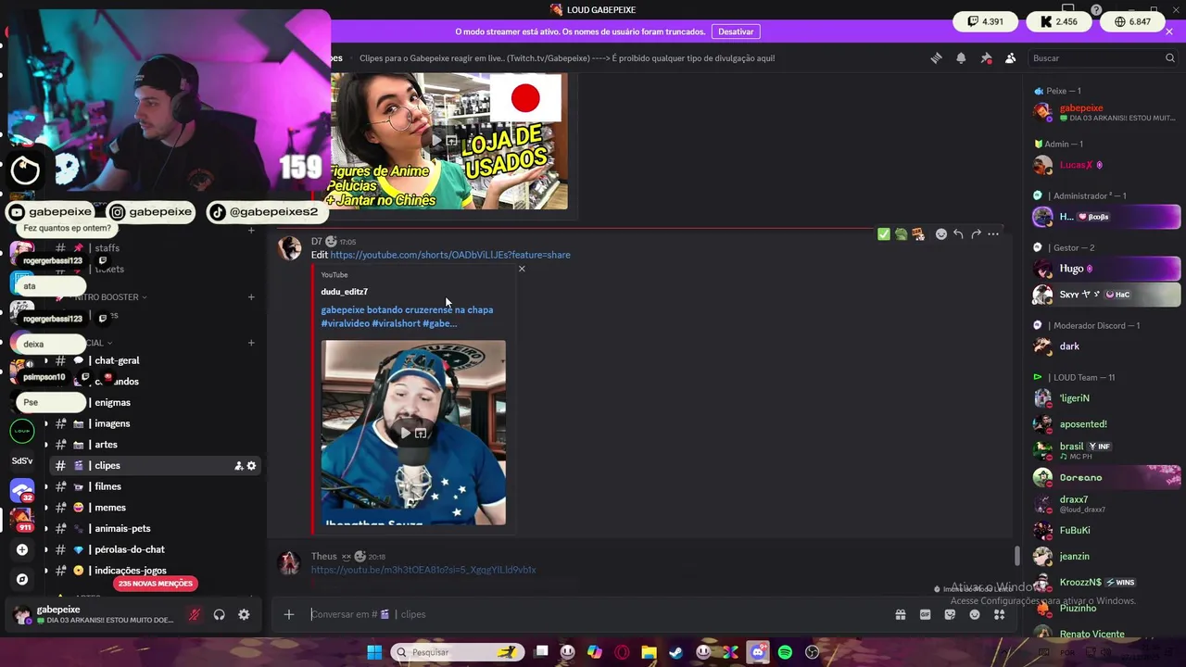Viewport: 1186px width, 667px height.
Task: Open the YouTube shorts link in D7's message
Action: 450,255
